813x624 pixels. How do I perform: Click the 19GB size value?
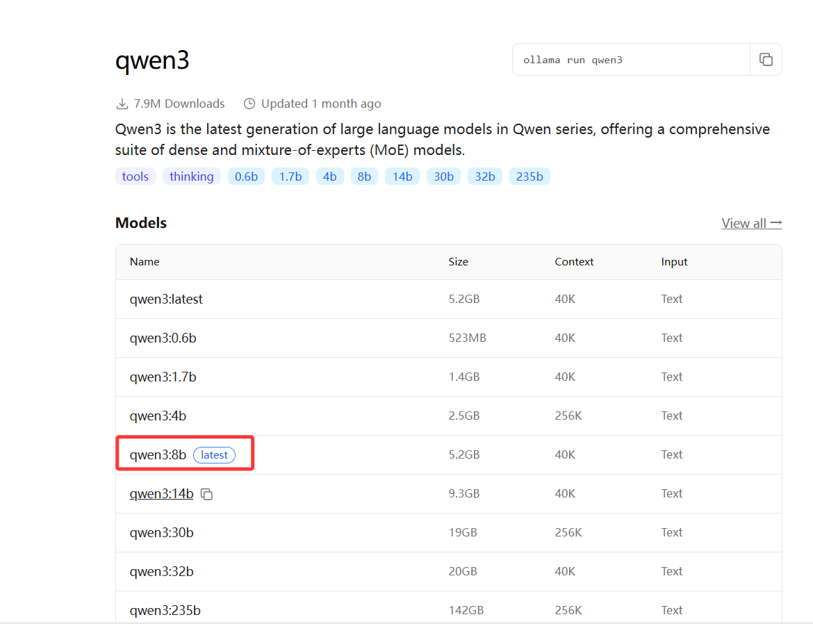[x=463, y=533]
